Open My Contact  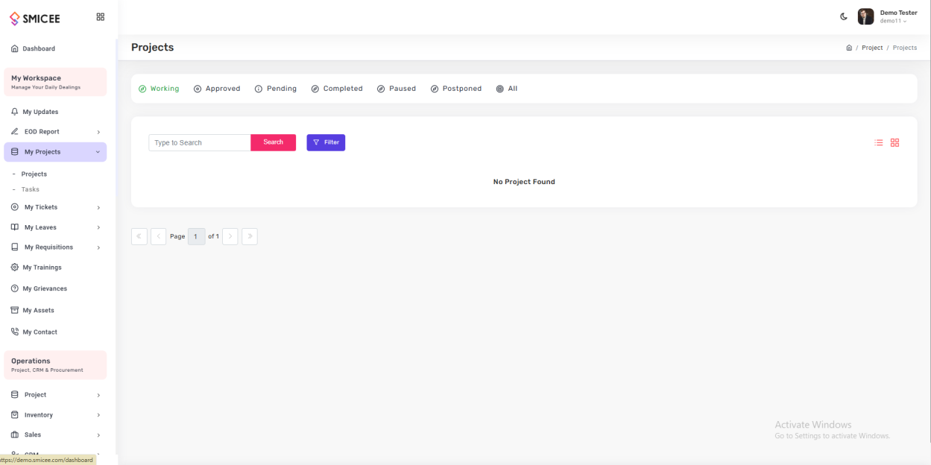coord(40,332)
